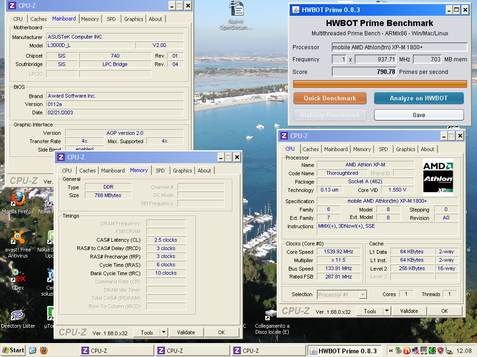Launch Firefox from the quick launch bar

point(44,350)
